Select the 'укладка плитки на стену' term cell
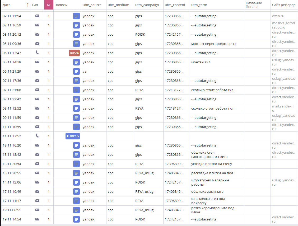This screenshot has width=298, height=226. point(217,164)
